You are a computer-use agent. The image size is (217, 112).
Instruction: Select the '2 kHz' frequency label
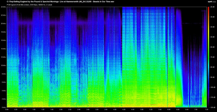tap(4, 99)
